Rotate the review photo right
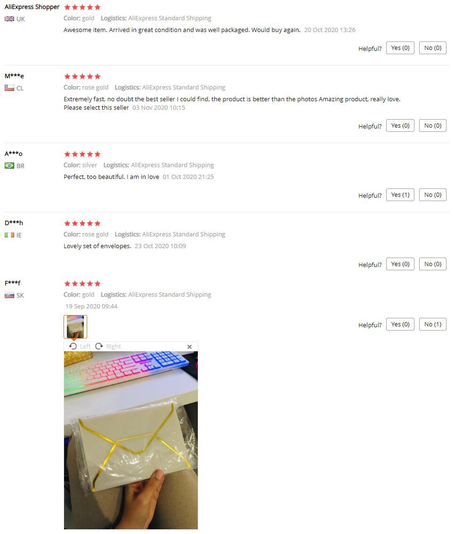 click(108, 346)
